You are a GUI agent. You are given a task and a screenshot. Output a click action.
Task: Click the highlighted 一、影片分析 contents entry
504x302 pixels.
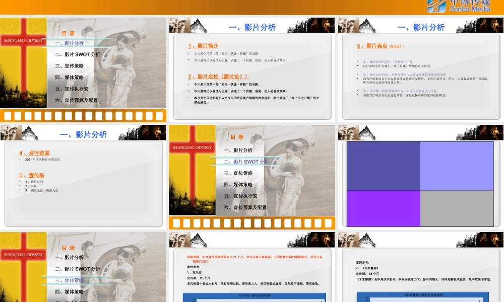[69, 43]
